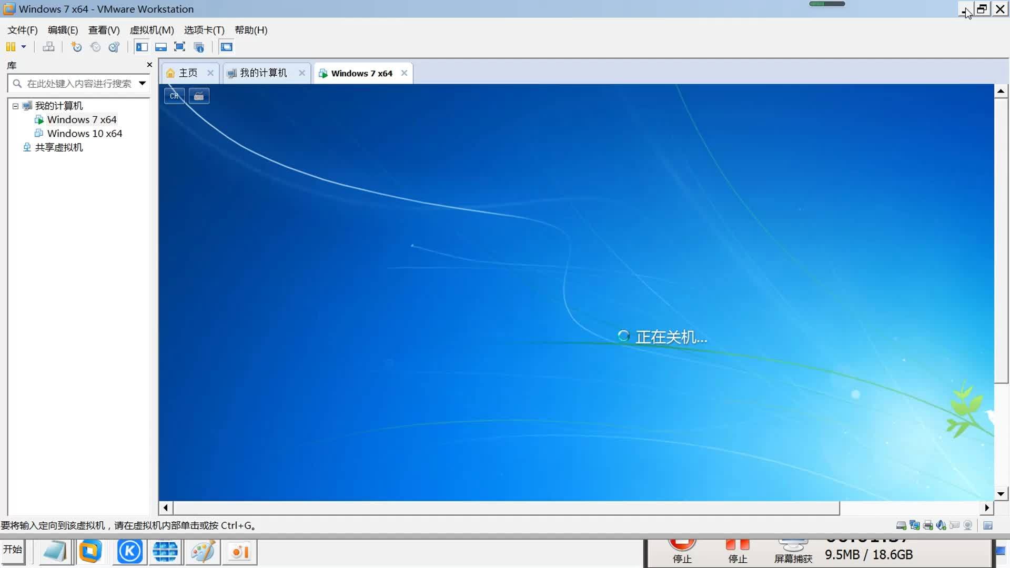This screenshot has width=1010, height=568.
Task: Click the CH input language button in guest
Action: click(x=174, y=96)
